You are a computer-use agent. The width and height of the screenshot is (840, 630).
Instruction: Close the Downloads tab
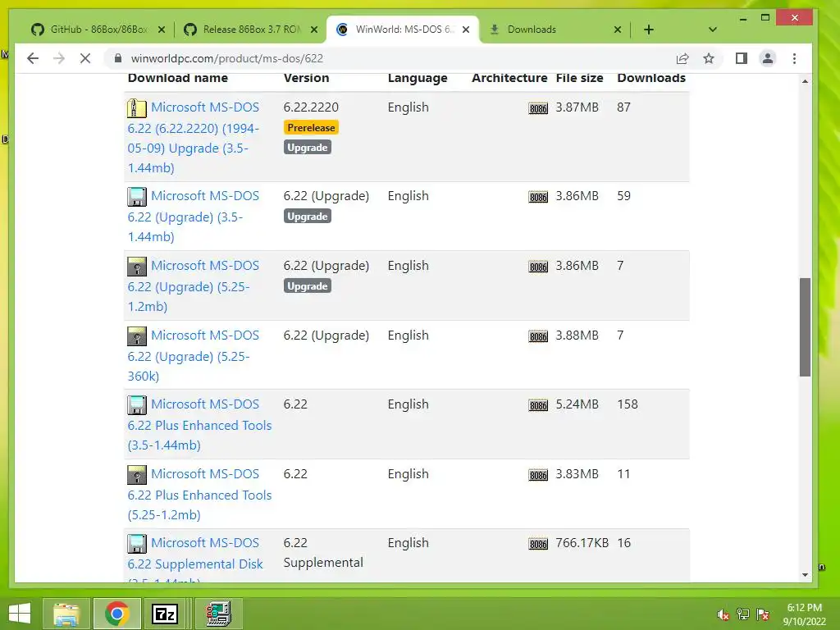tap(618, 30)
